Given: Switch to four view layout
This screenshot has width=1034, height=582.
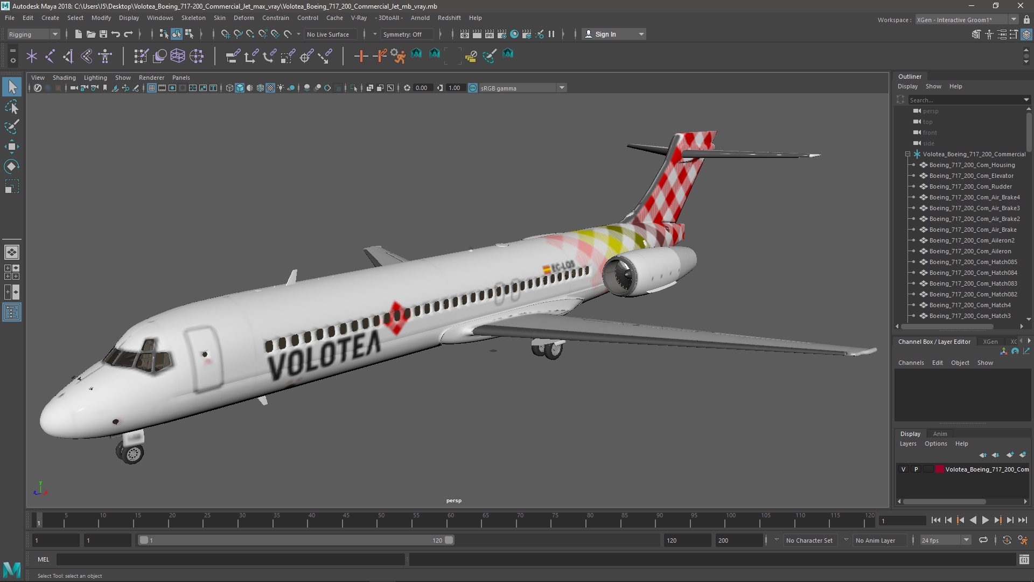Looking at the screenshot, I should 12,272.
